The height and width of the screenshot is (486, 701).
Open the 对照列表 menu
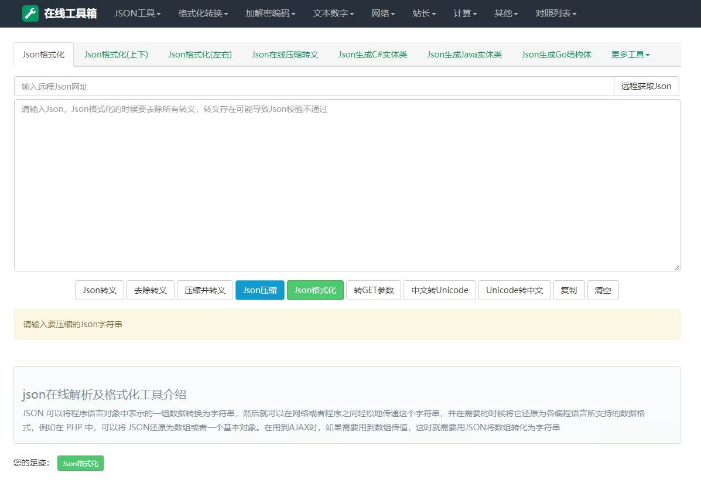point(554,13)
